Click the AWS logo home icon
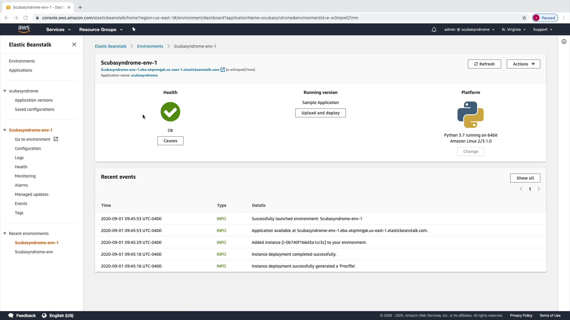The image size is (570, 320). [x=24, y=29]
